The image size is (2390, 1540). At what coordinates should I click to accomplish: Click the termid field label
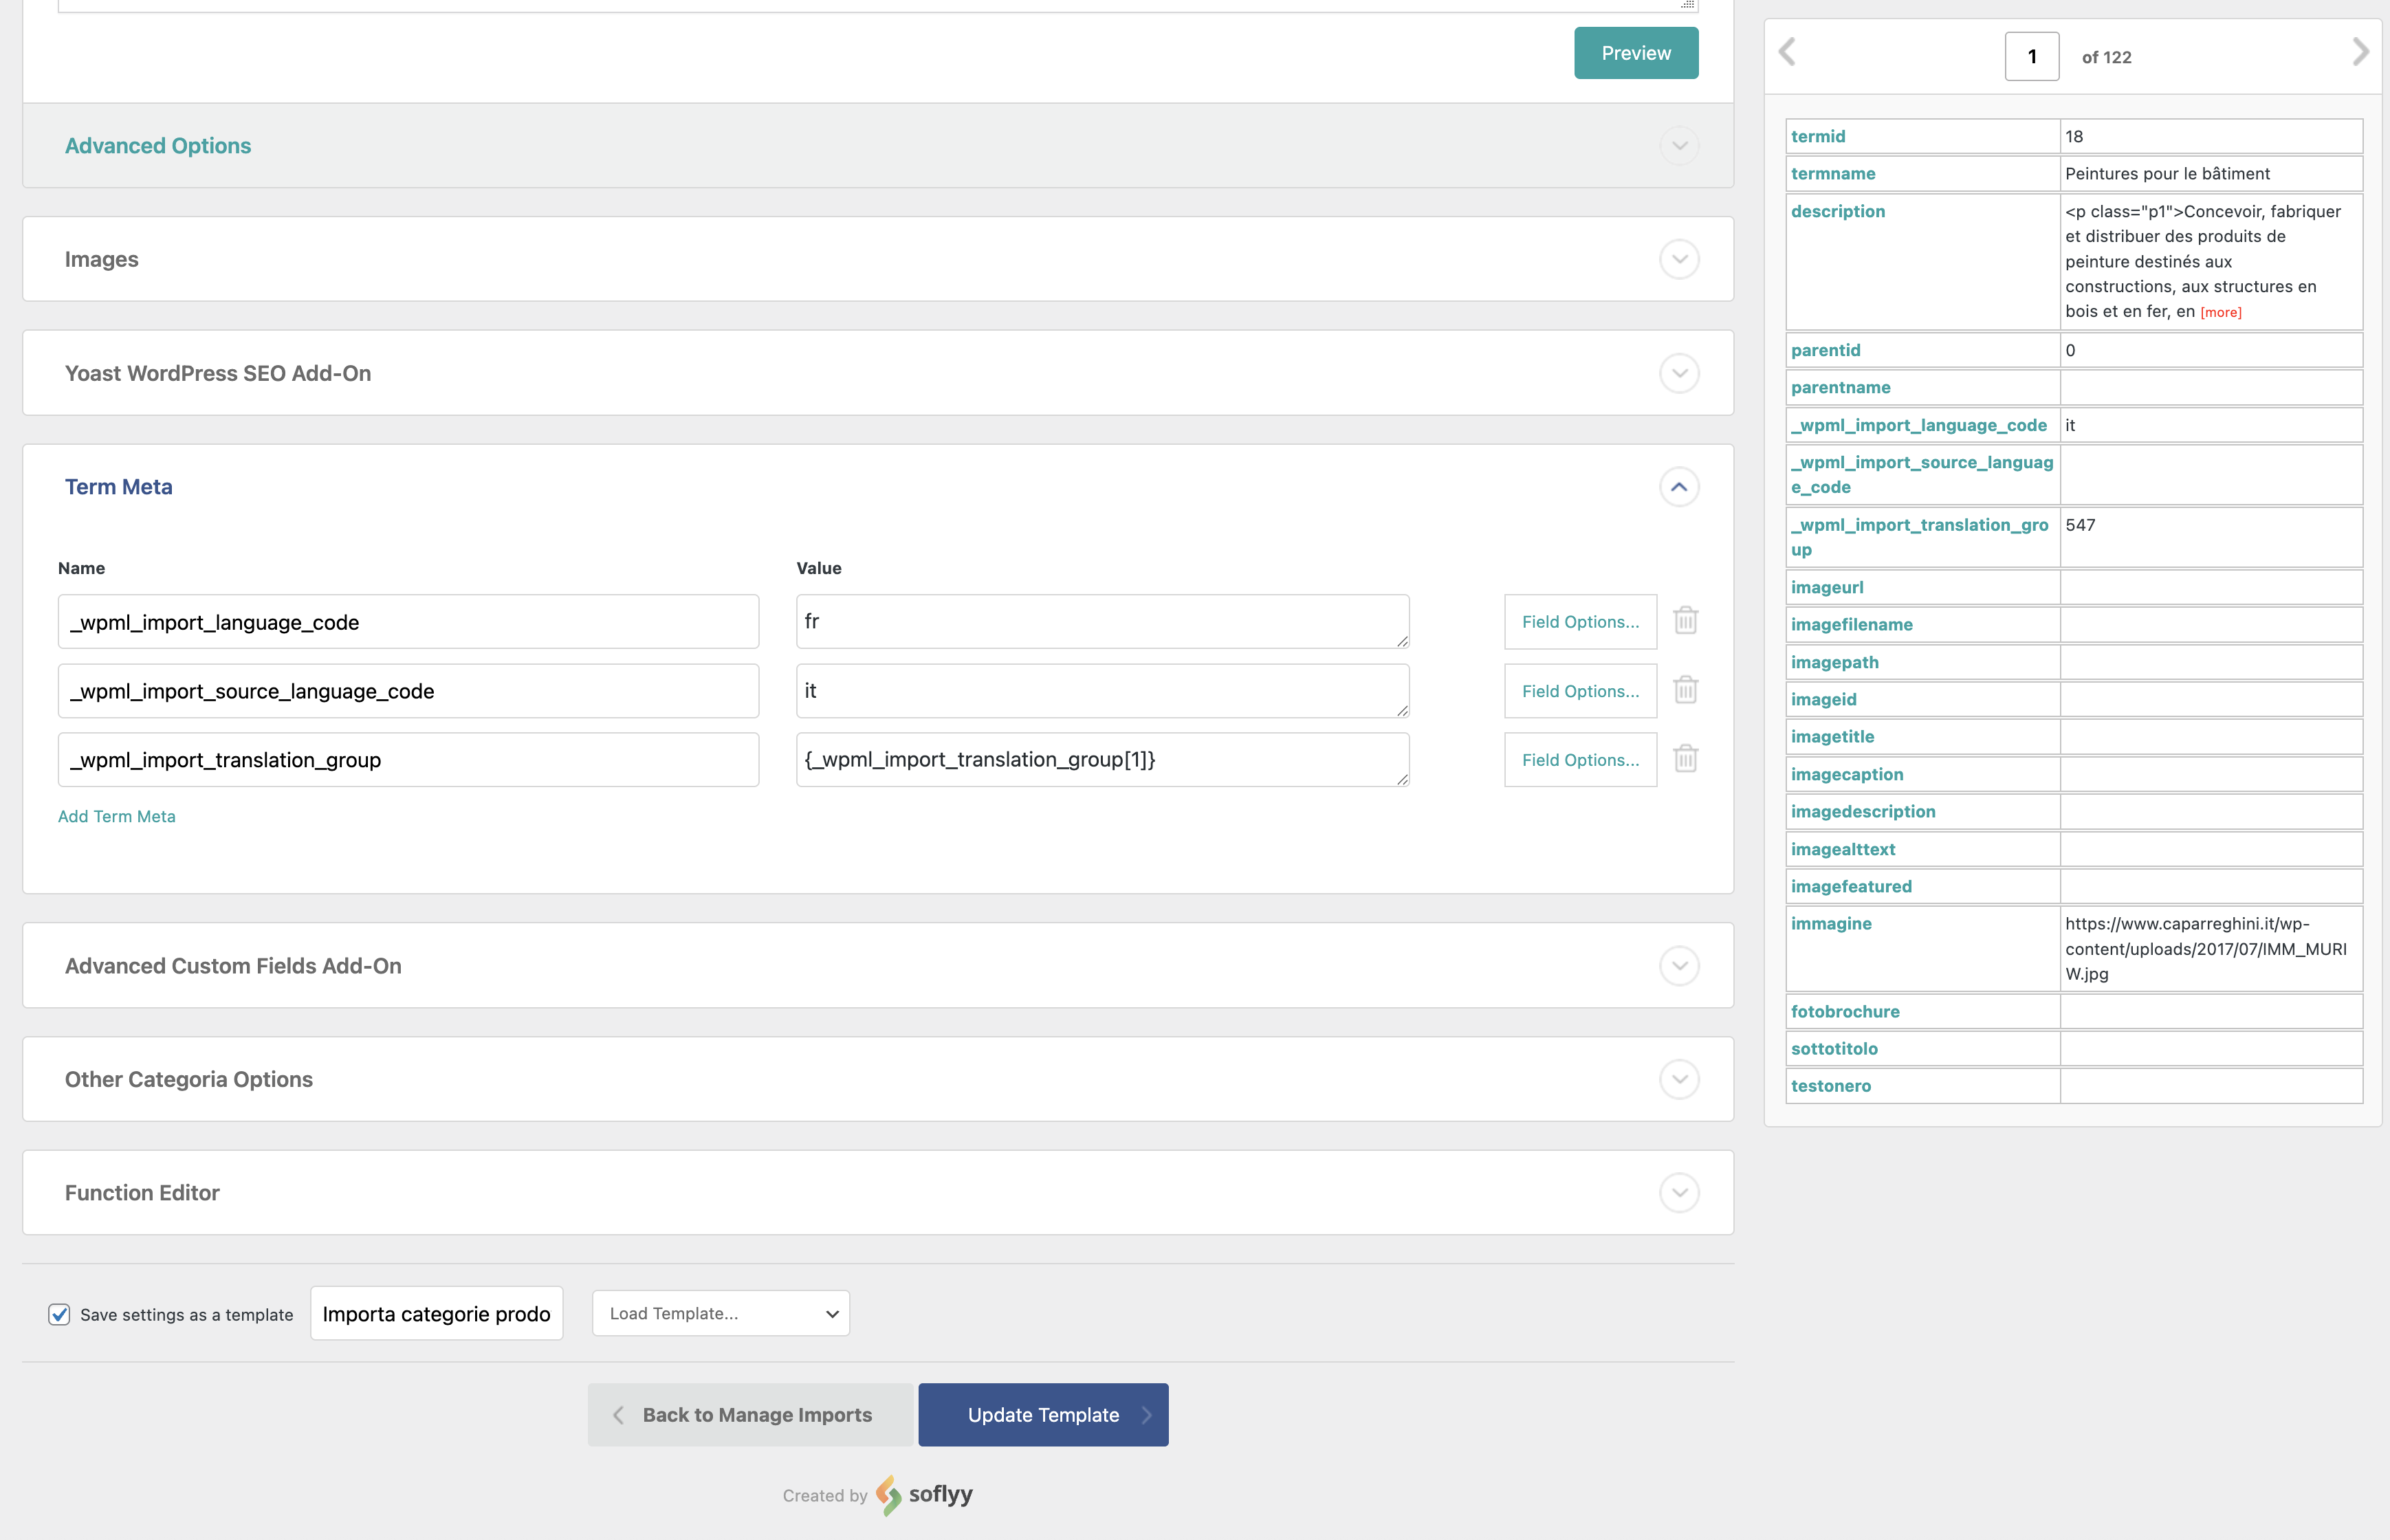coord(1817,136)
